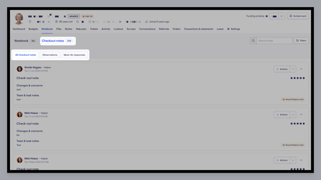
Task: Open the Referrals tab
Action: coord(164,29)
